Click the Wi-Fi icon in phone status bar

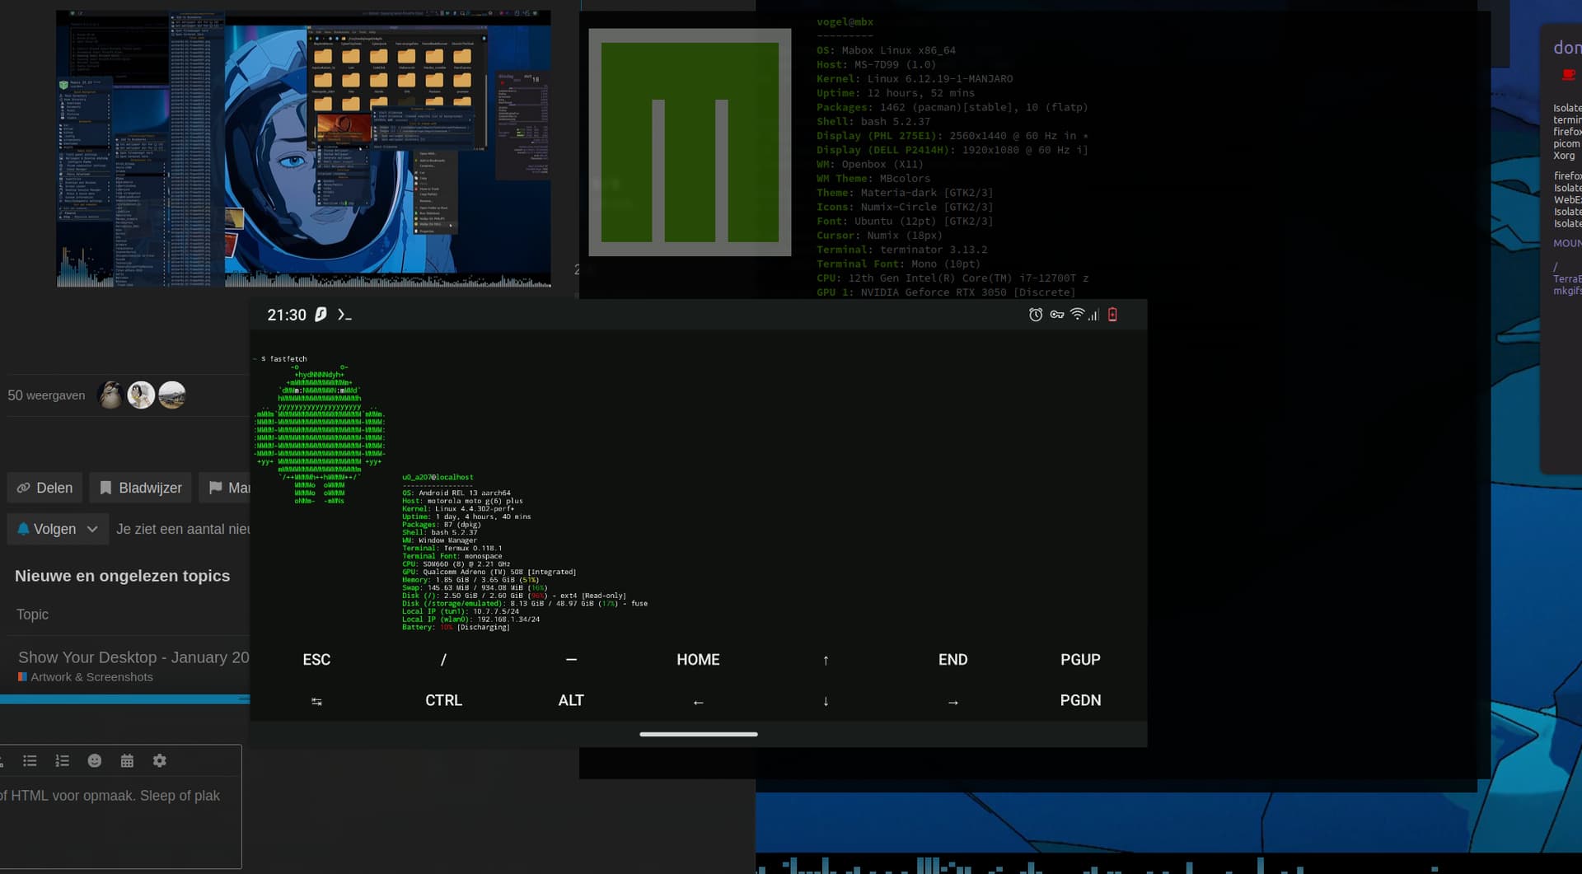1077,314
